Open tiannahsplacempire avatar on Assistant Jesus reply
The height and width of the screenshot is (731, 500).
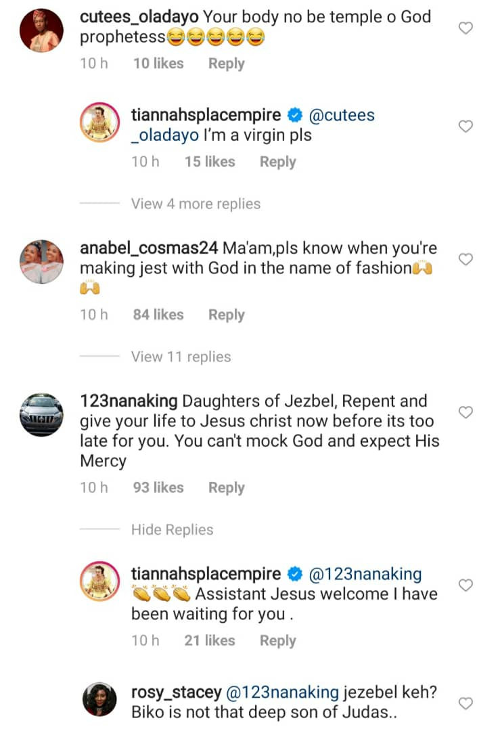(101, 583)
